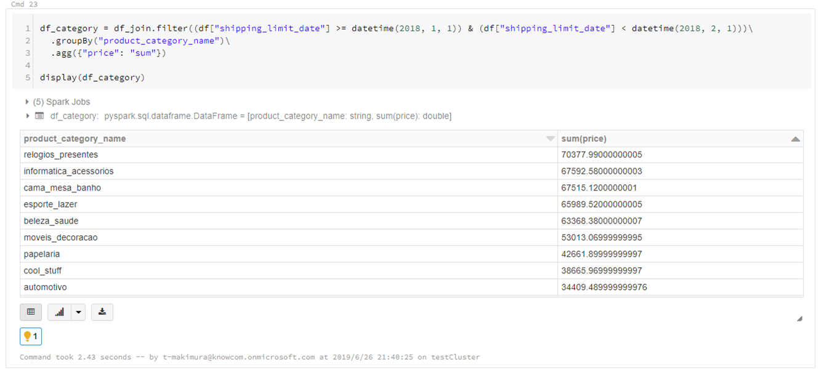The height and width of the screenshot is (371, 819).
Task: Click the results resize handle
Action: pyautogui.click(x=799, y=318)
